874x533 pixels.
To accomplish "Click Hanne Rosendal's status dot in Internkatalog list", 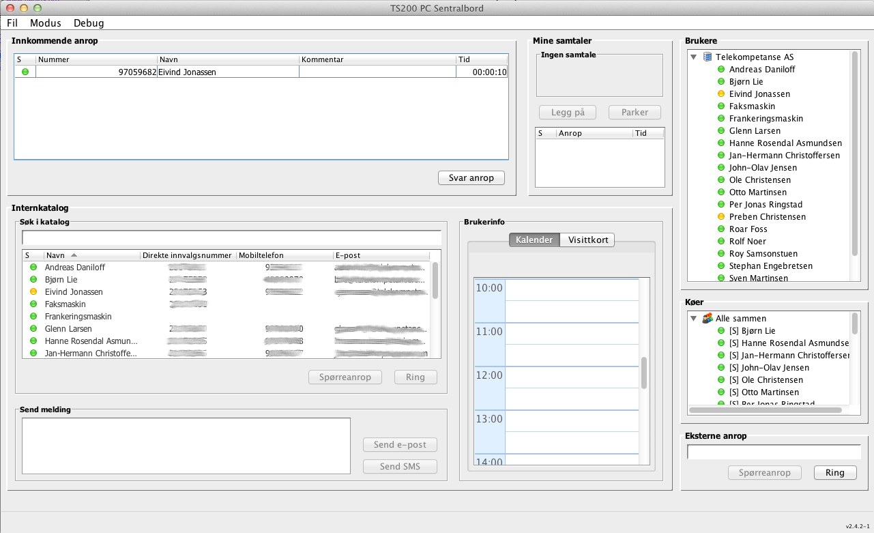I will 33,341.
